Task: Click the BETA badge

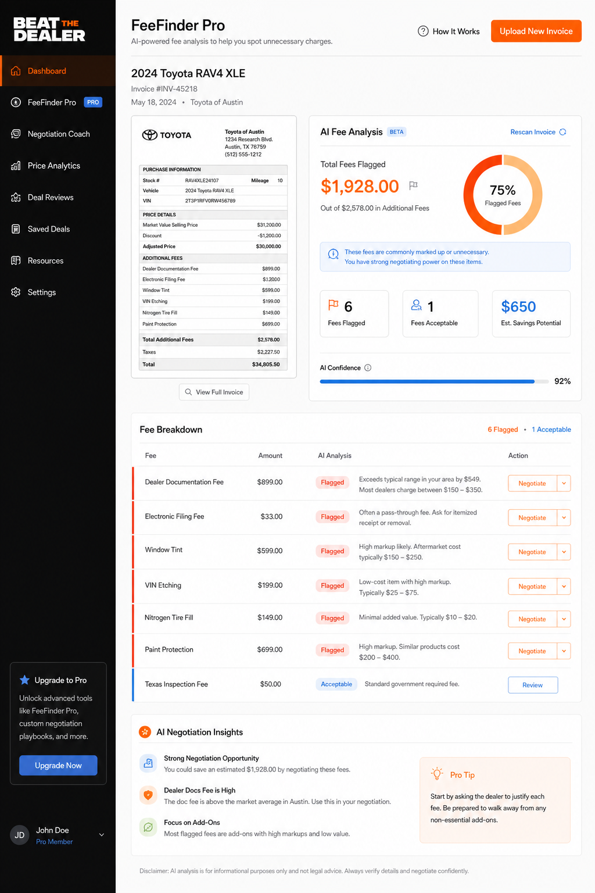Action: pos(397,132)
